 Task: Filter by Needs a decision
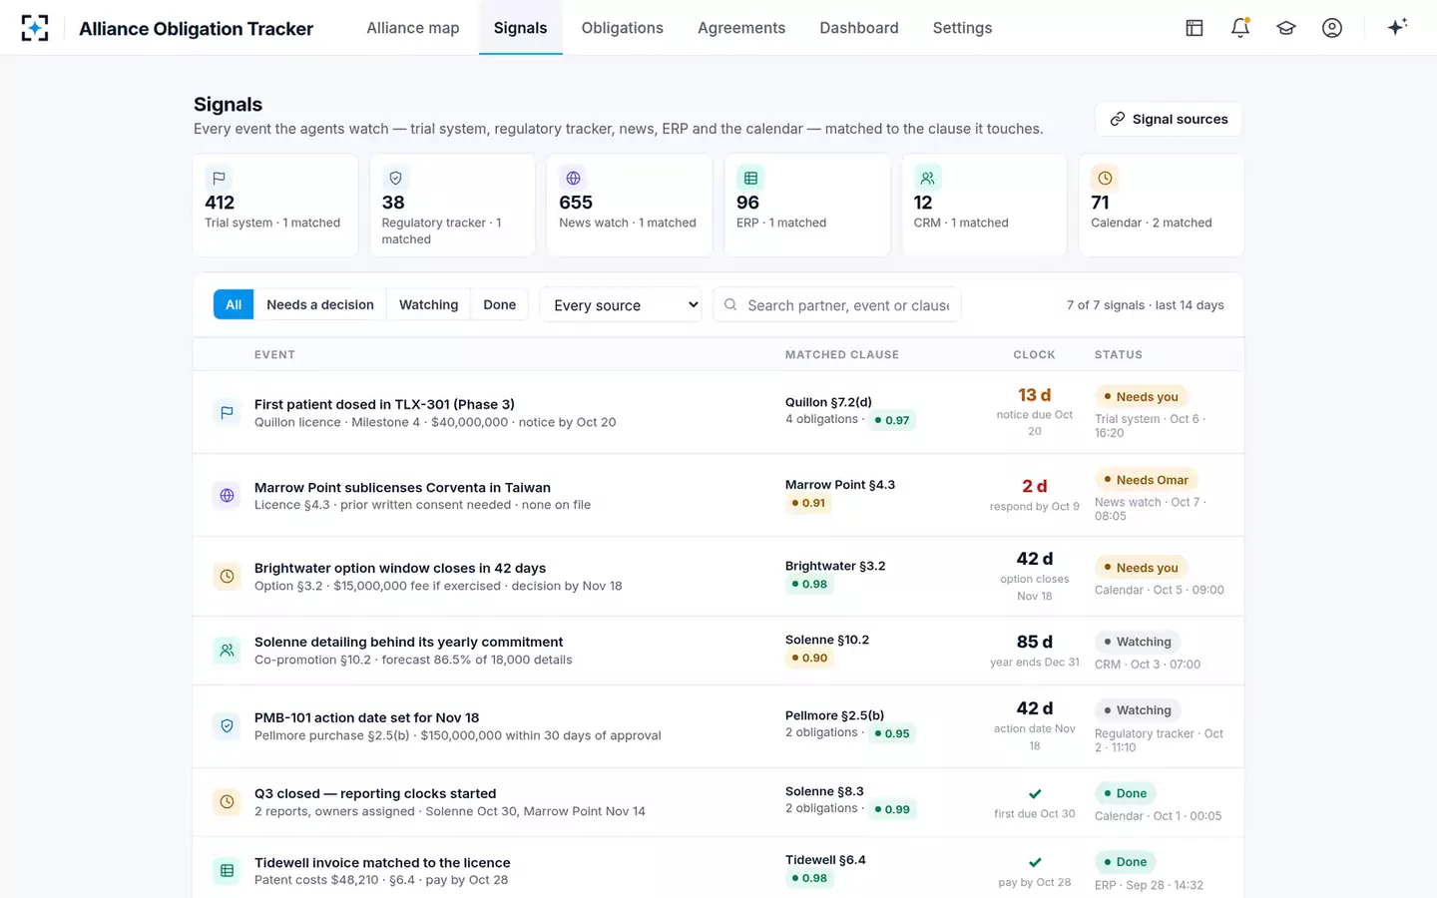(x=320, y=304)
